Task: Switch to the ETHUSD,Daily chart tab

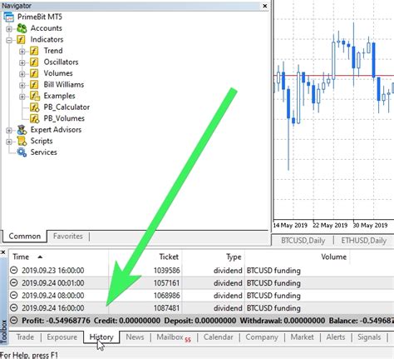Action: (x=363, y=241)
